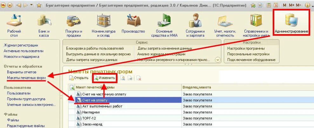Click the changed-state icon column header

point(71,87)
